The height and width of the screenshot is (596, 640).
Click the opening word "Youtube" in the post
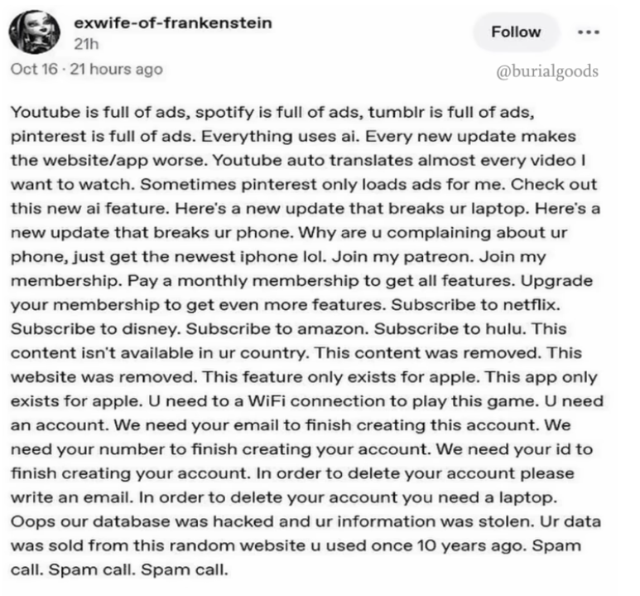[x=41, y=113]
